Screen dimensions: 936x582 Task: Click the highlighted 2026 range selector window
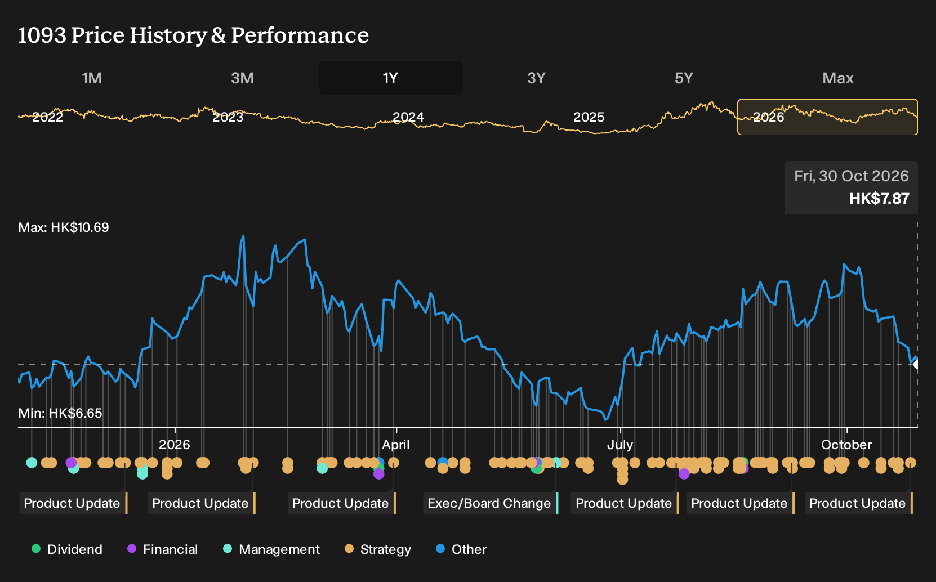[827, 117]
